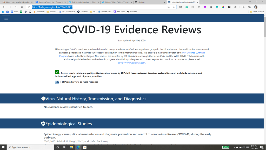The width and height of the screenshot is (266, 150).
Task: Bookmark this page with star icon
Action: 174,7
